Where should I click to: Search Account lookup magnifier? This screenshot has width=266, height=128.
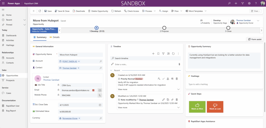101,62
